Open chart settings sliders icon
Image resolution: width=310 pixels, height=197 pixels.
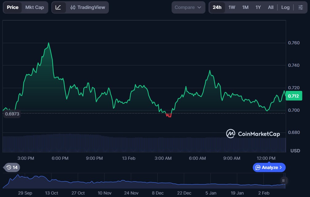click(x=300, y=7)
